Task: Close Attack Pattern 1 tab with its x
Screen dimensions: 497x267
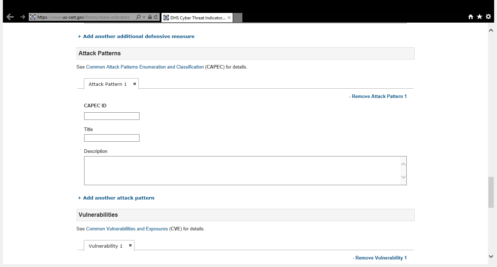Action: click(134, 84)
